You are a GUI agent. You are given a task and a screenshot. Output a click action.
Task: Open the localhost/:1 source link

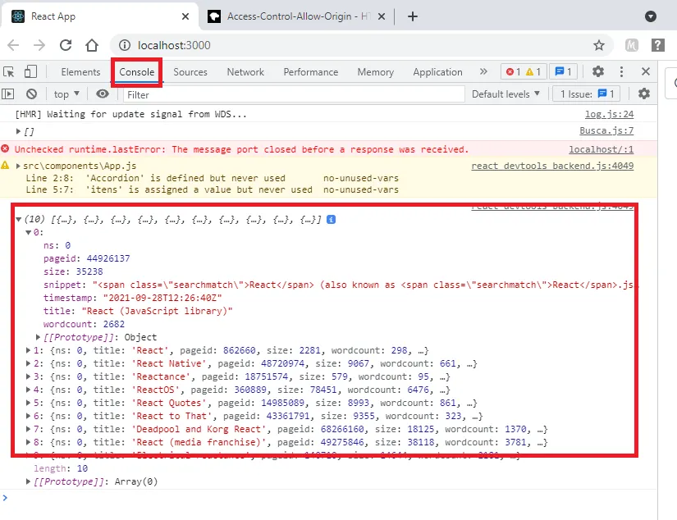pyautogui.click(x=601, y=150)
